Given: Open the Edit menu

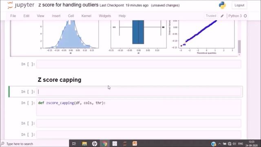Looking at the screenshot, I should click(26, 16).
